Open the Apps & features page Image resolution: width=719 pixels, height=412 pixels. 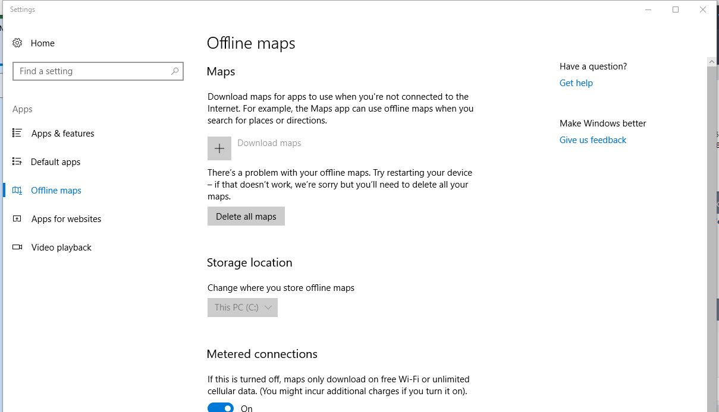tap(62, 134)
